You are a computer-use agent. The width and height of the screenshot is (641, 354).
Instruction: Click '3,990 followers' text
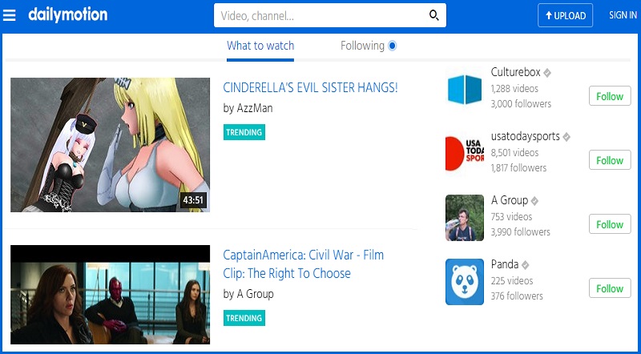pos(521,232)
